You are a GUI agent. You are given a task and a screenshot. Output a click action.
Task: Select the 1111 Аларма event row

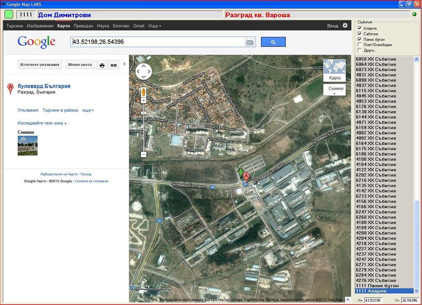[384, 291]
